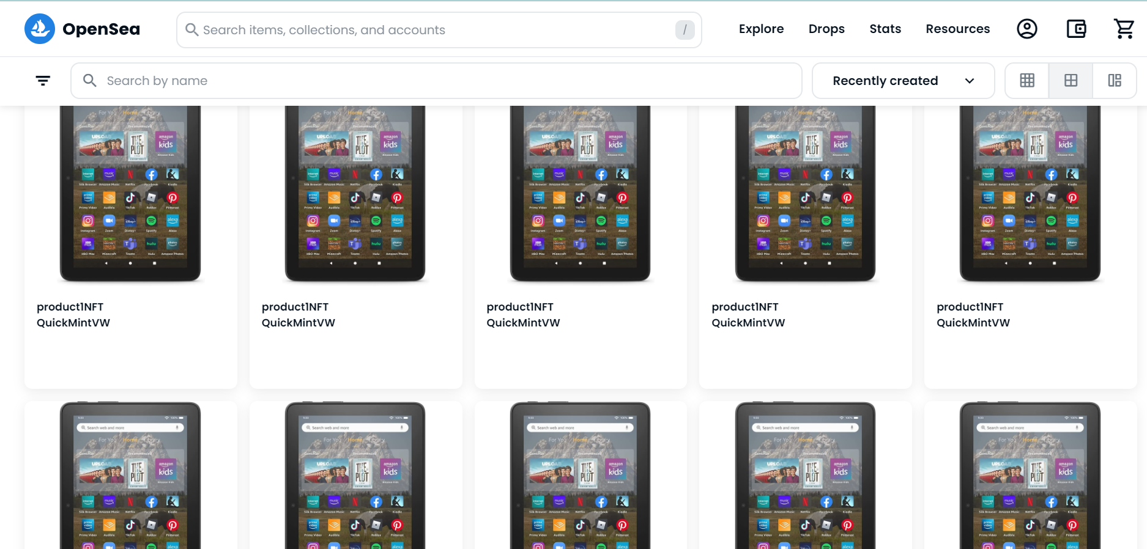Focus the Search by name field
The height and width of the screenshot is (549, 1147).
pos(436,81)
